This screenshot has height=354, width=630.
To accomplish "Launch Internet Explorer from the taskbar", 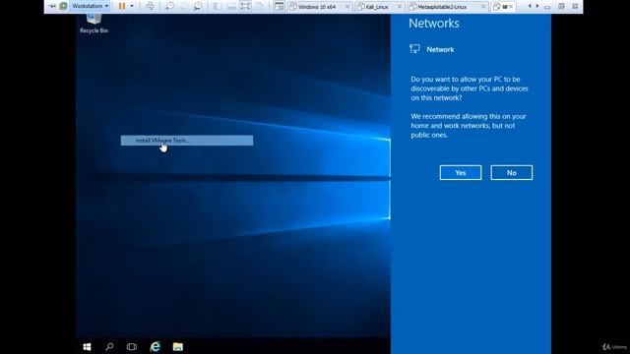I will coord(156,347).
